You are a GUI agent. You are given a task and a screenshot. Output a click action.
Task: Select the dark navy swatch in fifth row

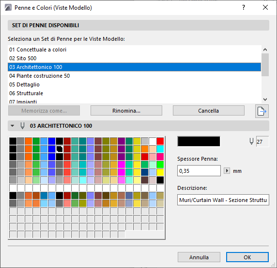tap(144, 172)
